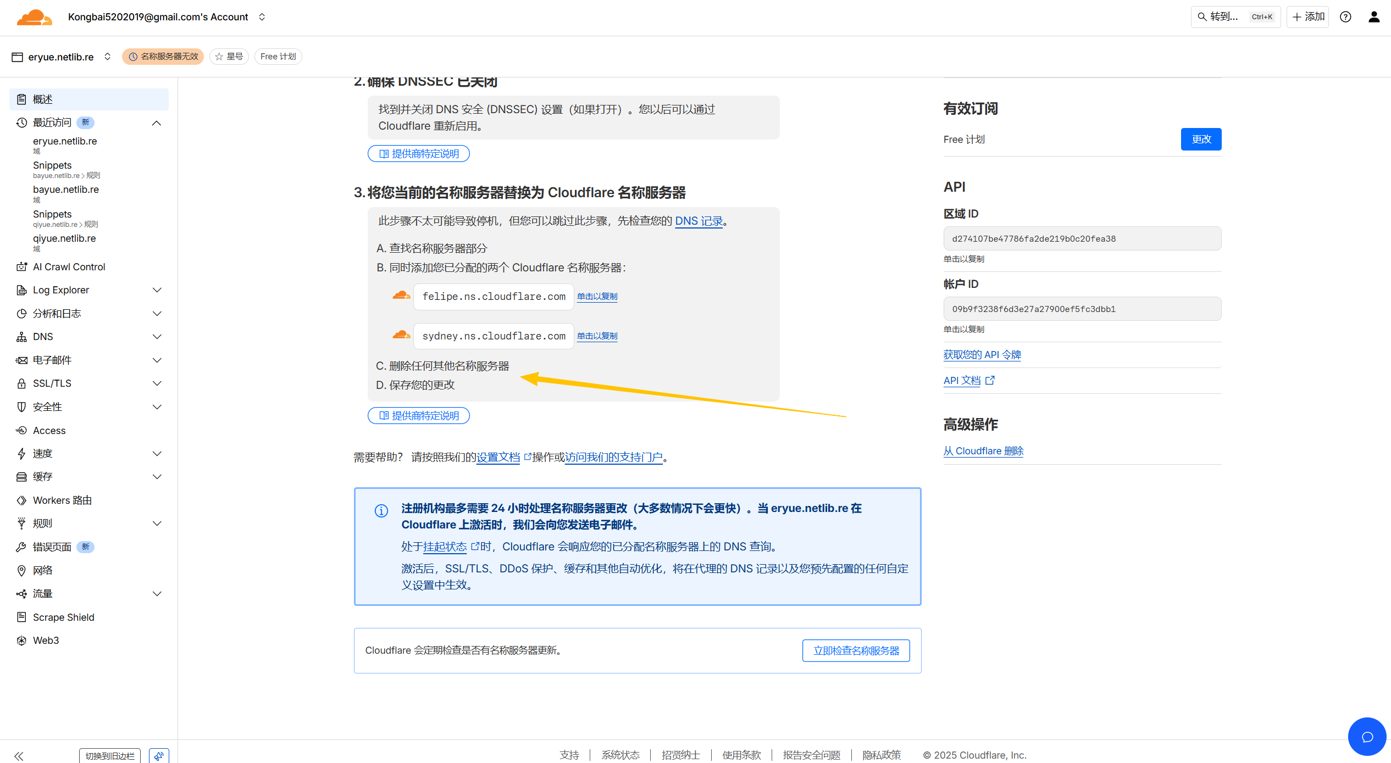Viewport: 1391px width, 763px height.
Task: Collapse the 最近访问 recent section
Action: tap(157, 123)
